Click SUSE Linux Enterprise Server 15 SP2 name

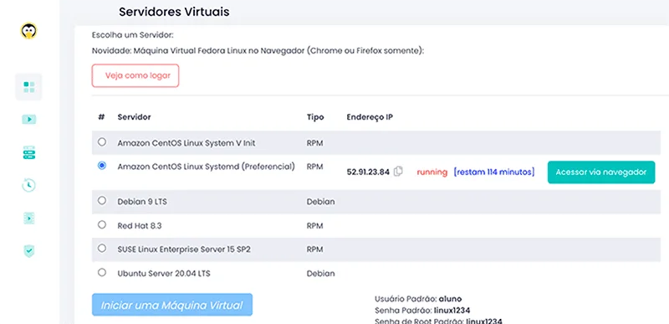point(184,249)
